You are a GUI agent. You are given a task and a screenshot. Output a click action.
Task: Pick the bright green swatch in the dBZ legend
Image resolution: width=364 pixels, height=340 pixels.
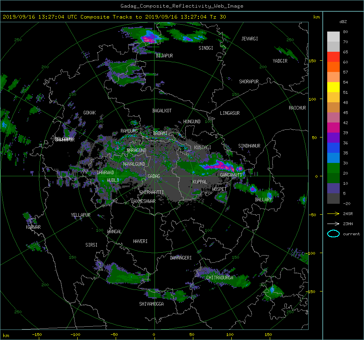point(333,168)
